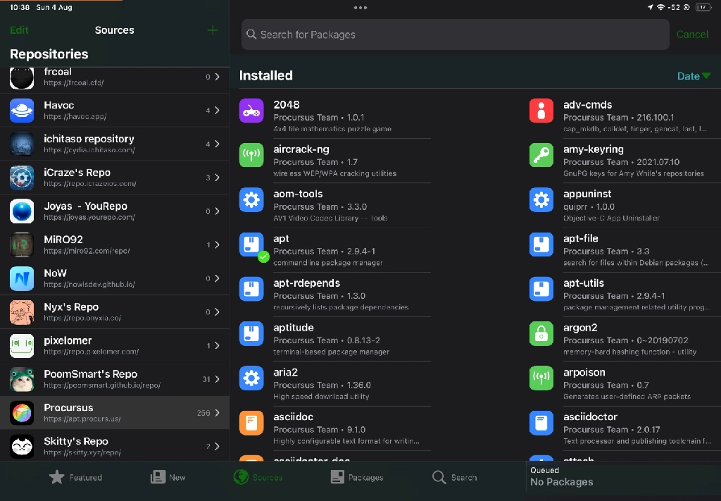
Task: Open the aria2 gear icon
Action: (x=251, y=378)
